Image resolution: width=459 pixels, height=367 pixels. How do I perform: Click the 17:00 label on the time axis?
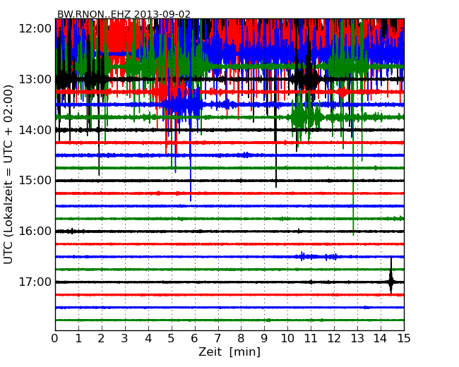(35, 282)
